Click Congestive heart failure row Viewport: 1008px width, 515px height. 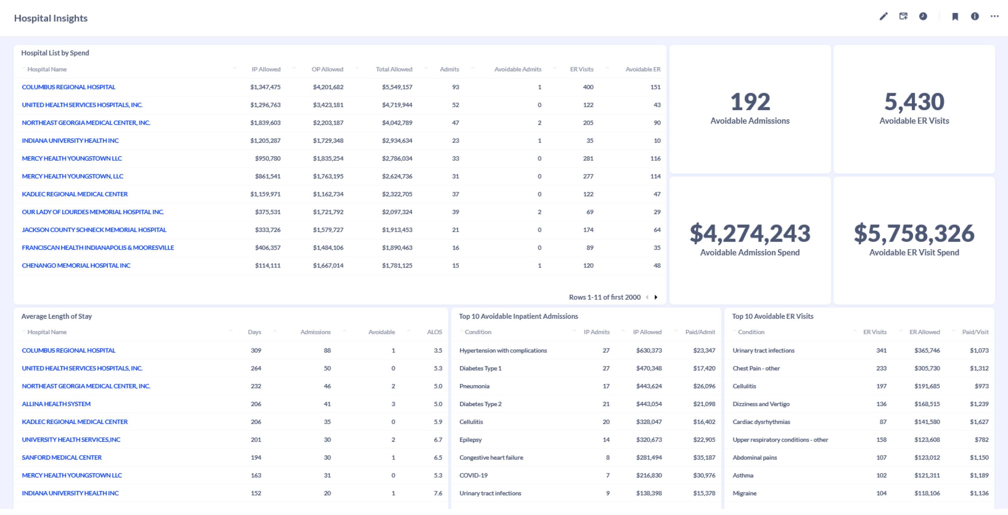587,458
